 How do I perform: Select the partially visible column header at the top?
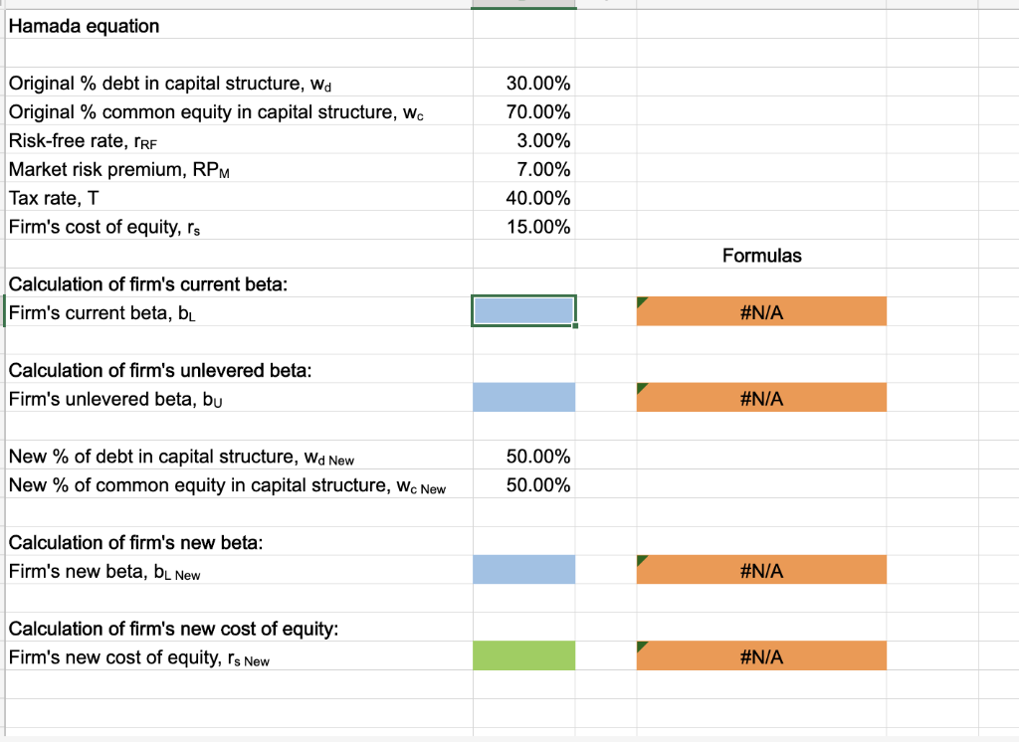pyautogui.click(x=524, y=3)
